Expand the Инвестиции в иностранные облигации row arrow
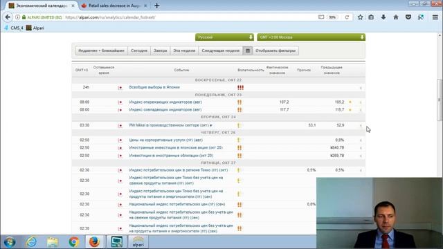The width and height of the screenshot is (443, 249). (361, 156)
